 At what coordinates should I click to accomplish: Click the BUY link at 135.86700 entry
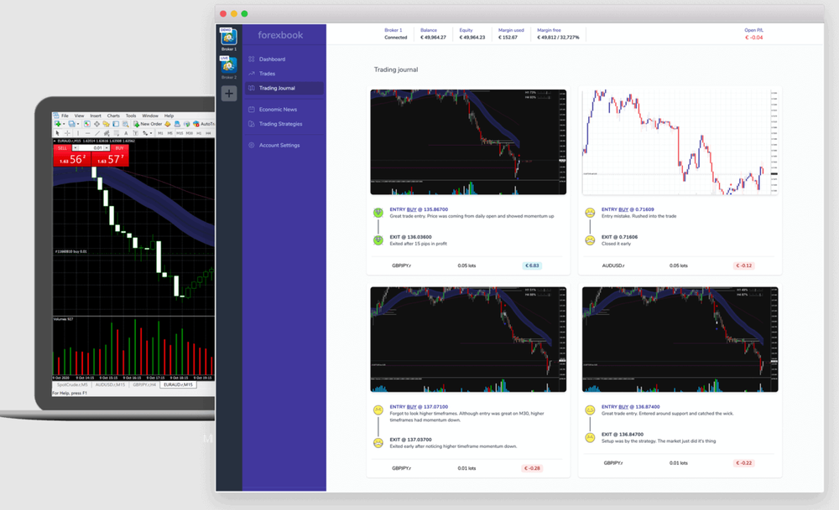pyautogui.click(x=411, y=209)
